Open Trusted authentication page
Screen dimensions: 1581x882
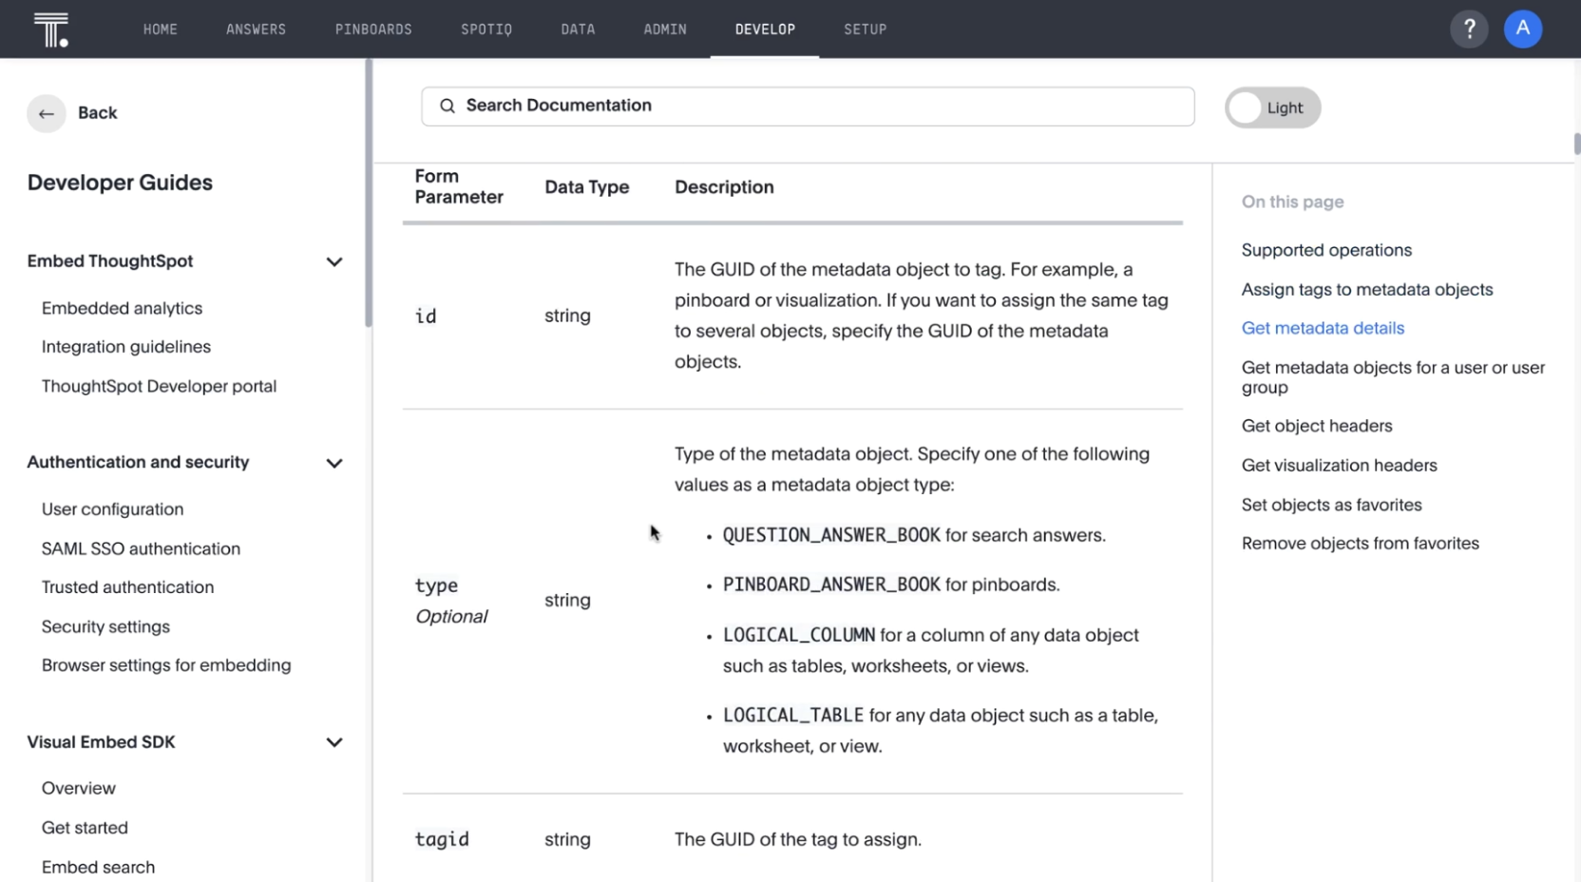coord(127,587)
